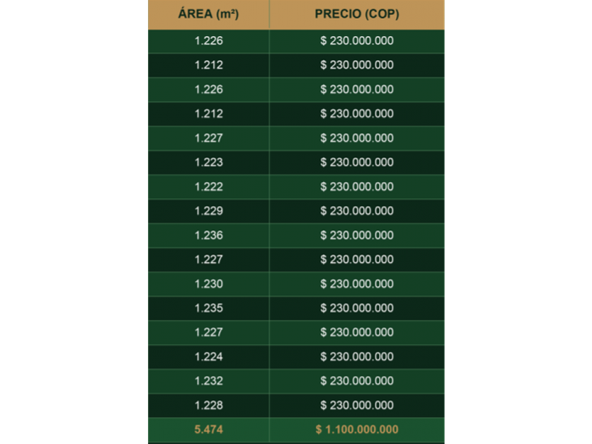
Task: Click the price beside area 1.235
Action: coord(357,308)
